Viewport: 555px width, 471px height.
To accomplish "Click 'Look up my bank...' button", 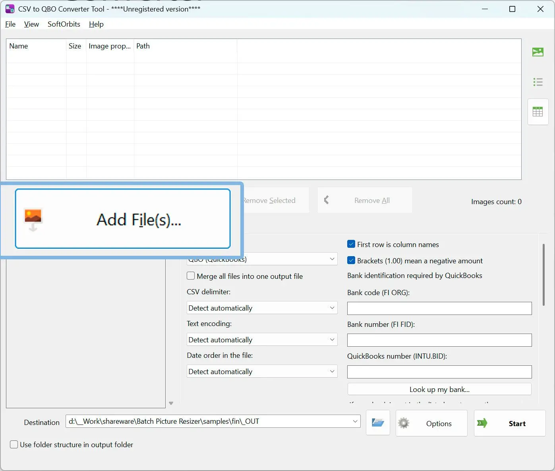I will pyautogui.click(x=439, y=389).
